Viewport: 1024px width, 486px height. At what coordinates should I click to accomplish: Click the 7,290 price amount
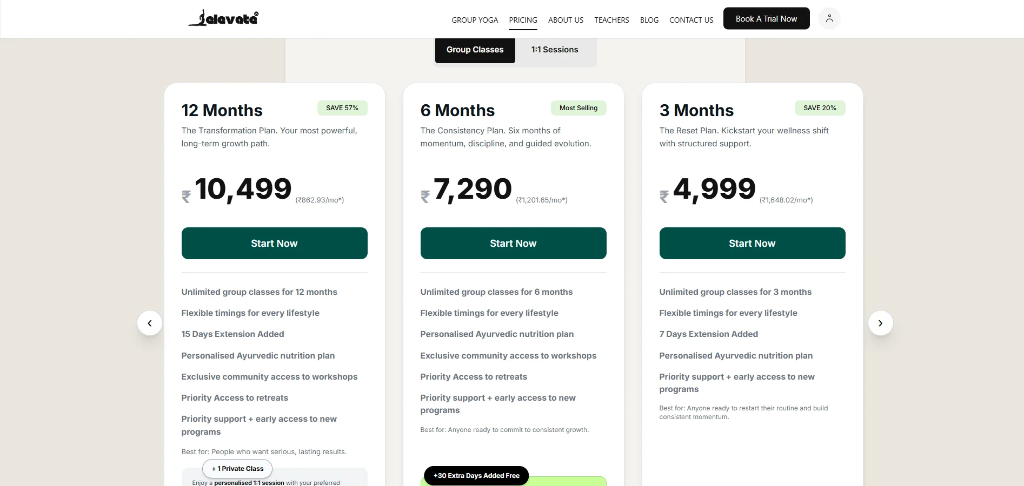coord(473,189)
